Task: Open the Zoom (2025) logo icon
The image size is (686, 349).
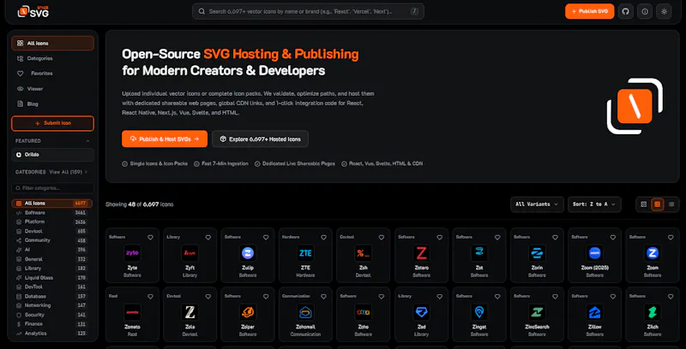Action: click(594, 253)
